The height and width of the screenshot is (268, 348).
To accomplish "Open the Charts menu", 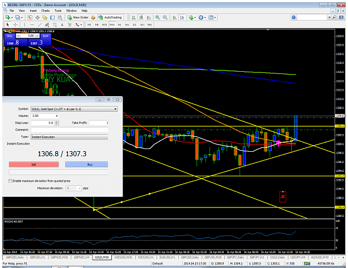I will (45, 11).
